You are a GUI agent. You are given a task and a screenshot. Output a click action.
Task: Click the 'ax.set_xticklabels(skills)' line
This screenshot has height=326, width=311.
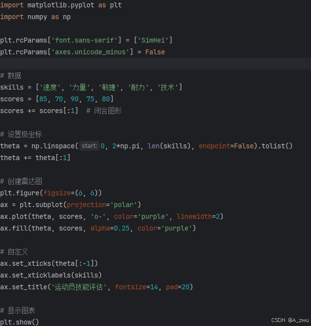point(51,275)
